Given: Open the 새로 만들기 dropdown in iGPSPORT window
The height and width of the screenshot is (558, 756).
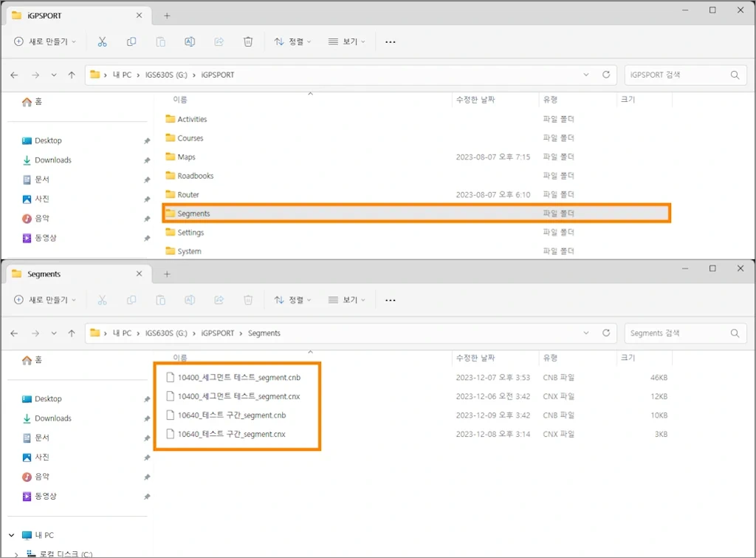Looking at the screenshot, I should pos(45,41).
